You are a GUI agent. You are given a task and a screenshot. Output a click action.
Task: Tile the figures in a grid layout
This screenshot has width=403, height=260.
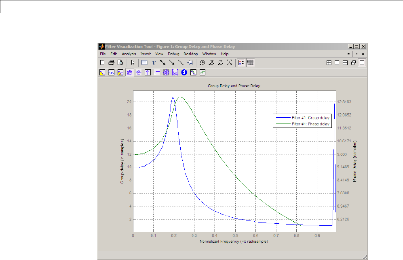329,62
